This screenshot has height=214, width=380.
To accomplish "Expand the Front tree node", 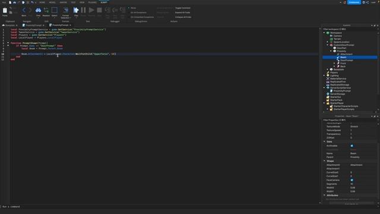I will click(x=334, y=64).
